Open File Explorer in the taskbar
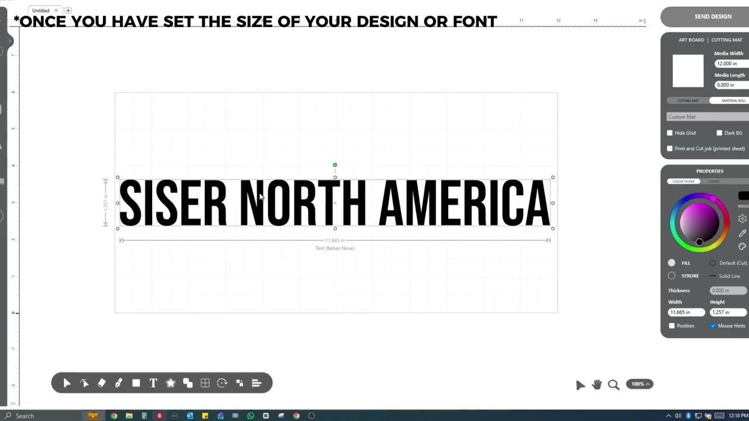749x421 pixels. pos(129,416)
